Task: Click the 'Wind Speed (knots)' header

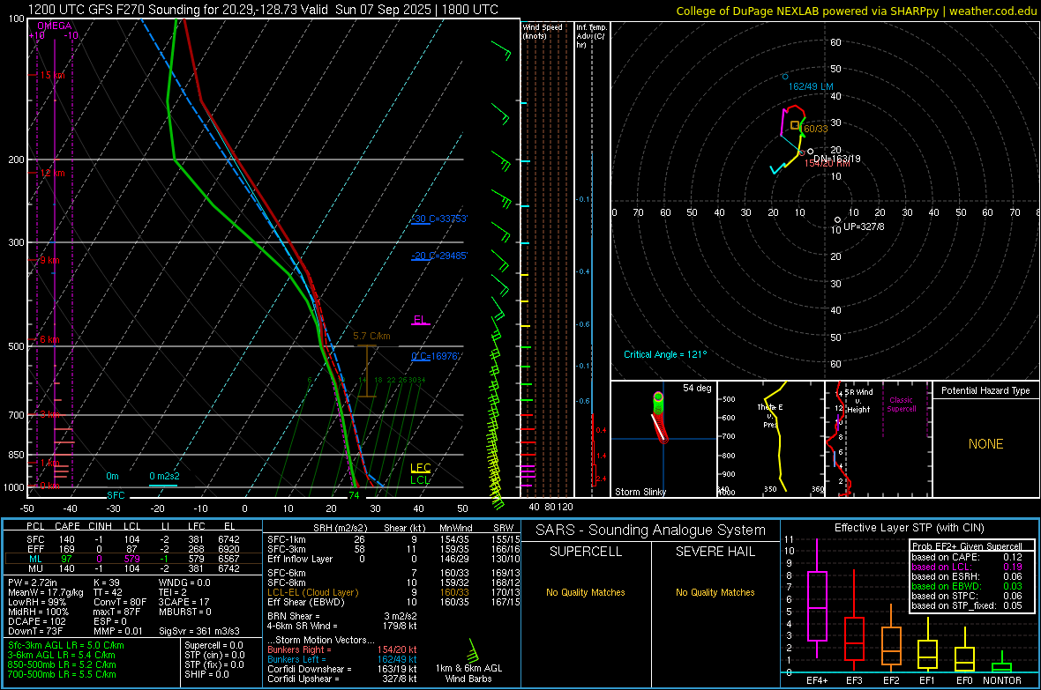Action: pos(543,31)
